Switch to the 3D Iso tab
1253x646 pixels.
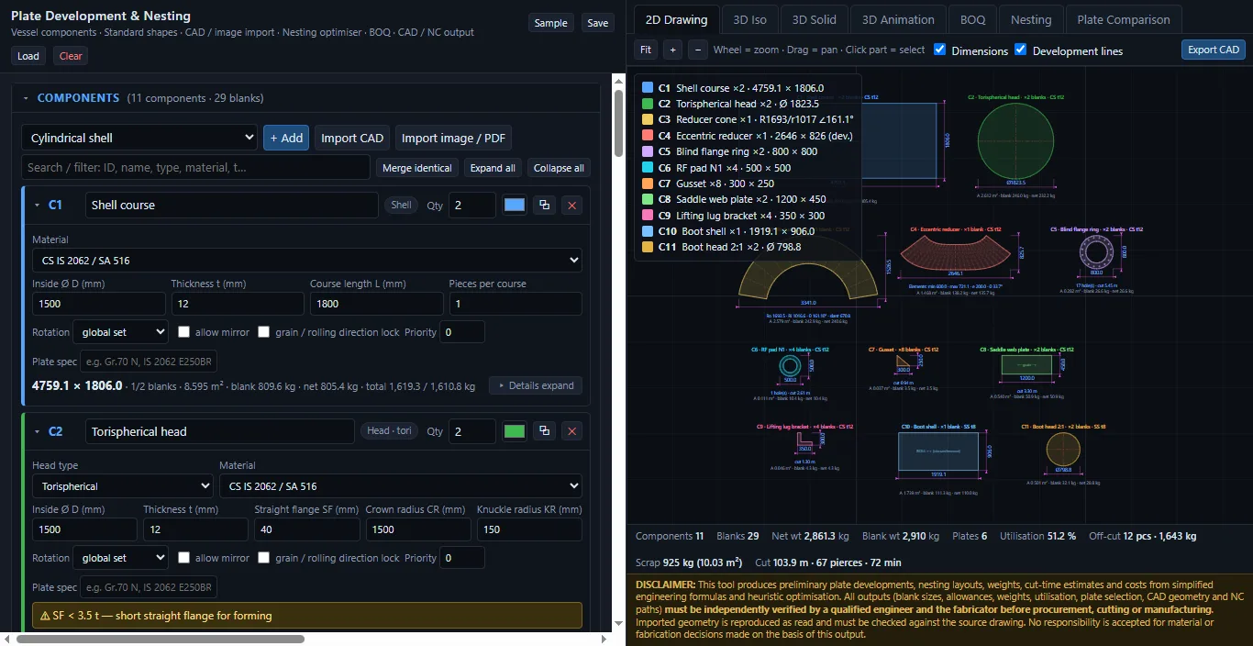click(x=749, y=19)
